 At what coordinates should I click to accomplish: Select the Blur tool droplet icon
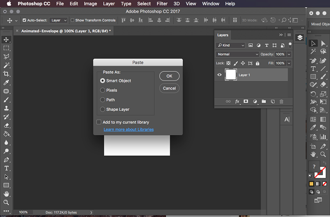pos(6,143)
